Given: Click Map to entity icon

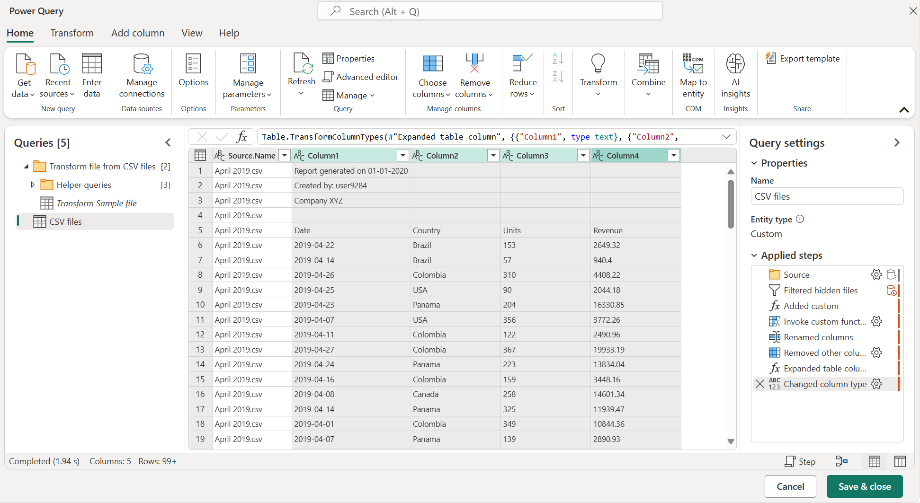Looking at the screenshot, I should (x=693, y=63).
